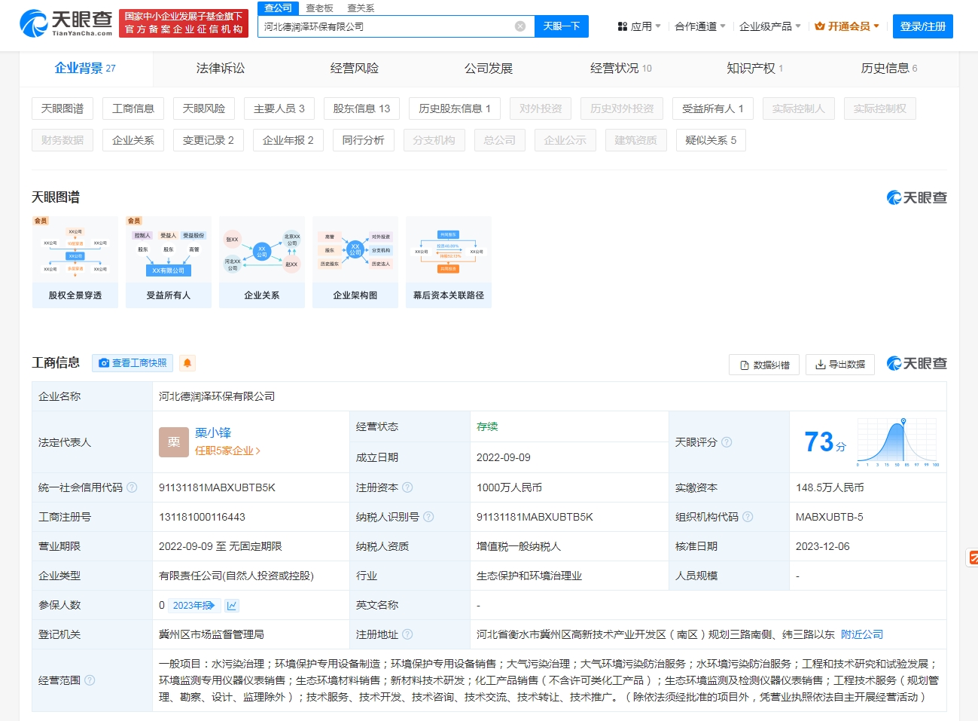Open the 应用 dropdown menu

pos(638,26)
